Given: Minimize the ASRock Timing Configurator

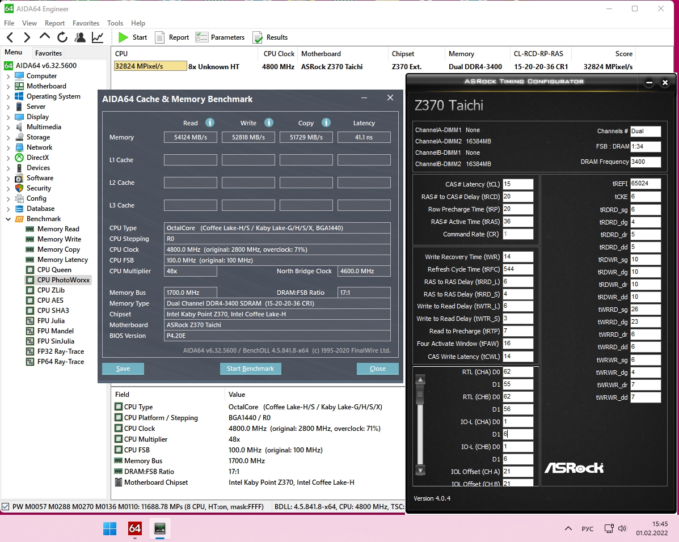Looking at the screenshot, I should 649,82.
